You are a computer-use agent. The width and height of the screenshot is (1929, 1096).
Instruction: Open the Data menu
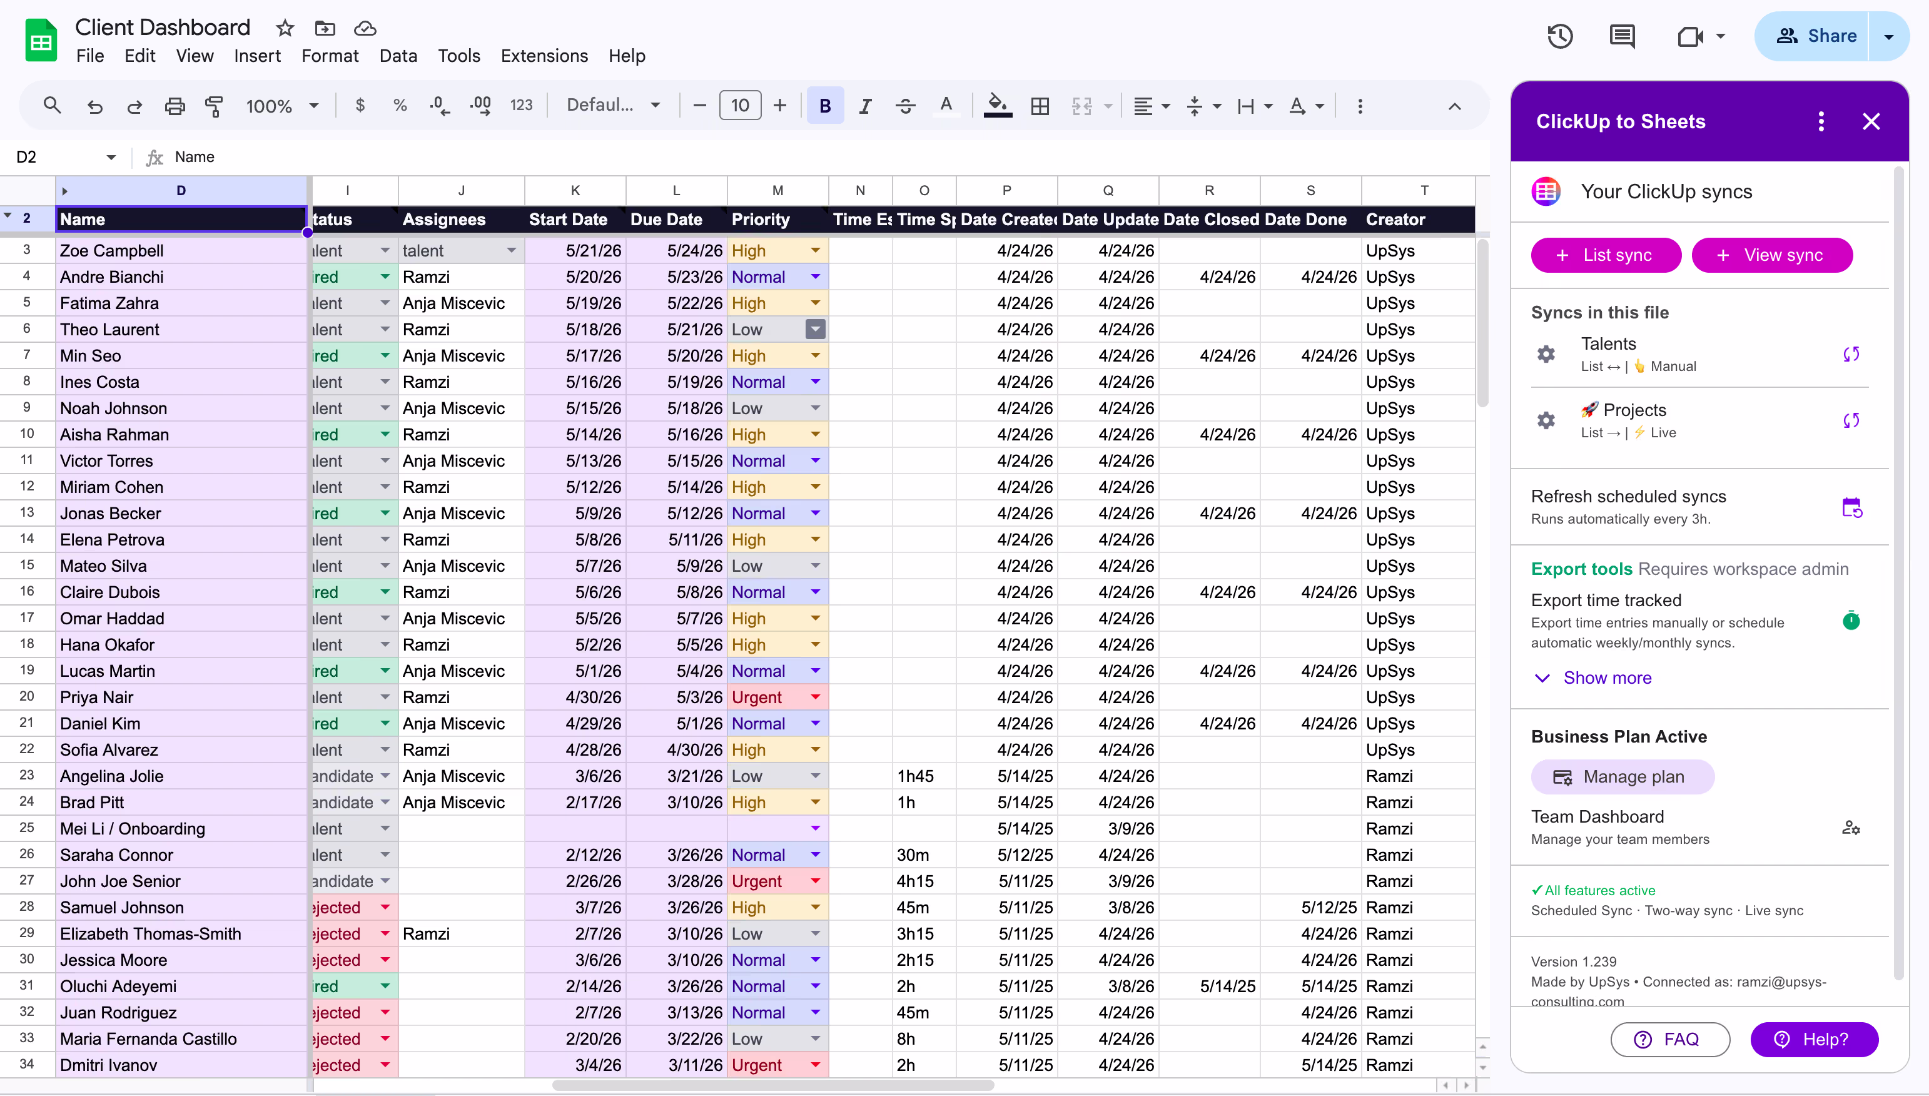click(x=398, y=56)
